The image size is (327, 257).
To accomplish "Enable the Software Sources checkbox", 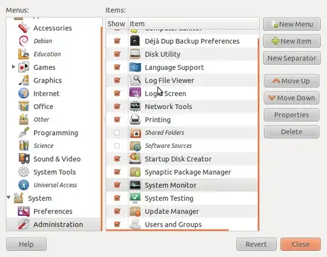I will [117, 145].
